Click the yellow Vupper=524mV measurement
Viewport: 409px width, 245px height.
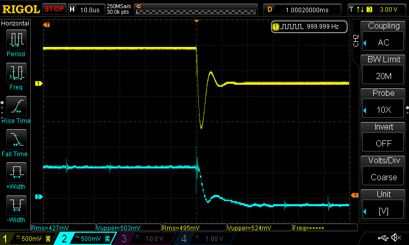249,228
